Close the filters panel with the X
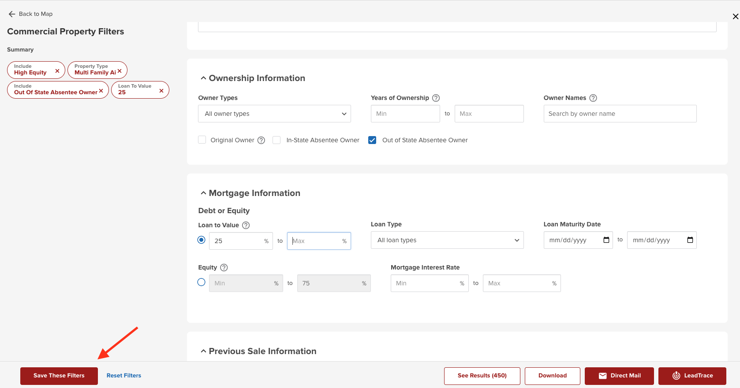The height and width of the screenshot is (388, 740). [x=735, y=16]
